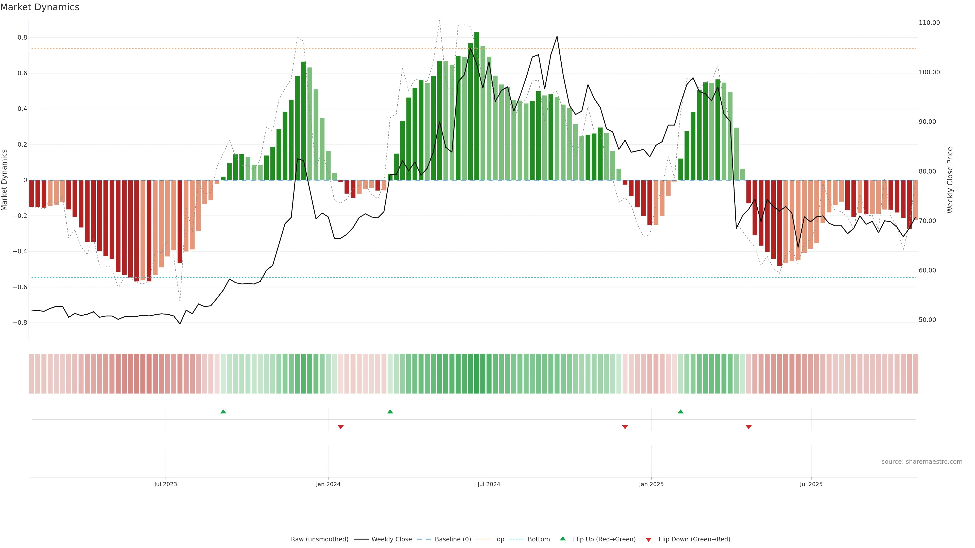Click the rightmost green Flip Up triangle marker
Image resolution: width=975 pixels, height=548 pixels.
click(x=680, y=412)
